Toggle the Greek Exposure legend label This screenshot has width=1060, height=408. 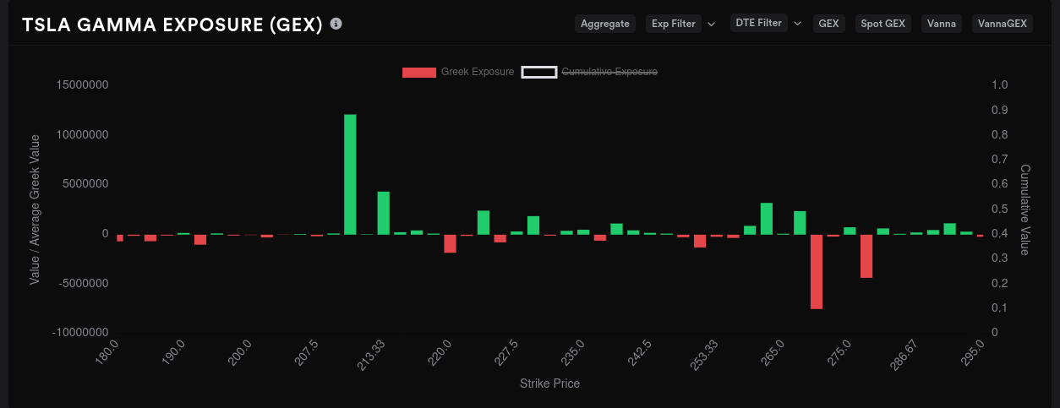pyautogui.click(x=478, y=72)
